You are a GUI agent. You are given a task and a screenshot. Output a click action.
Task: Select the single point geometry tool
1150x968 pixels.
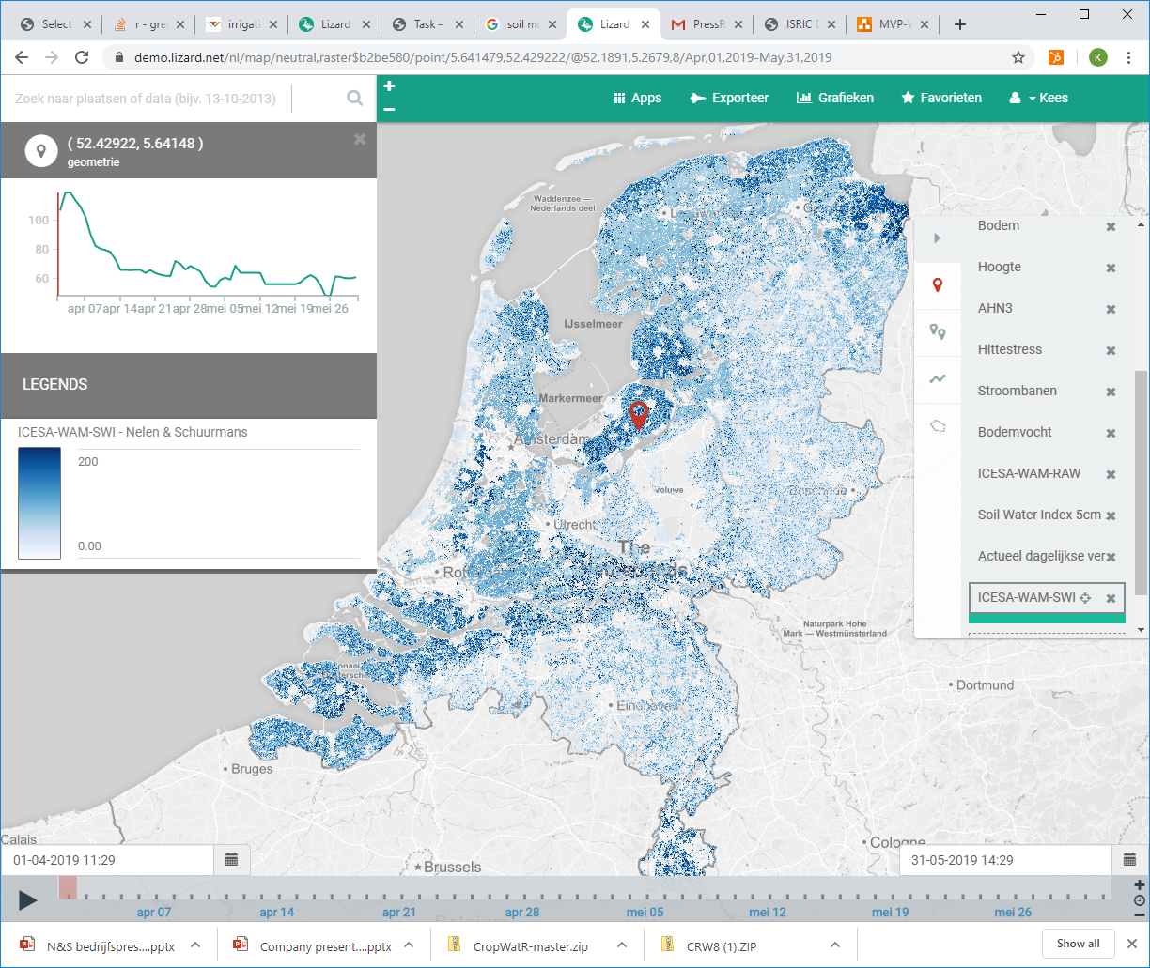click(x=937, y=284)
